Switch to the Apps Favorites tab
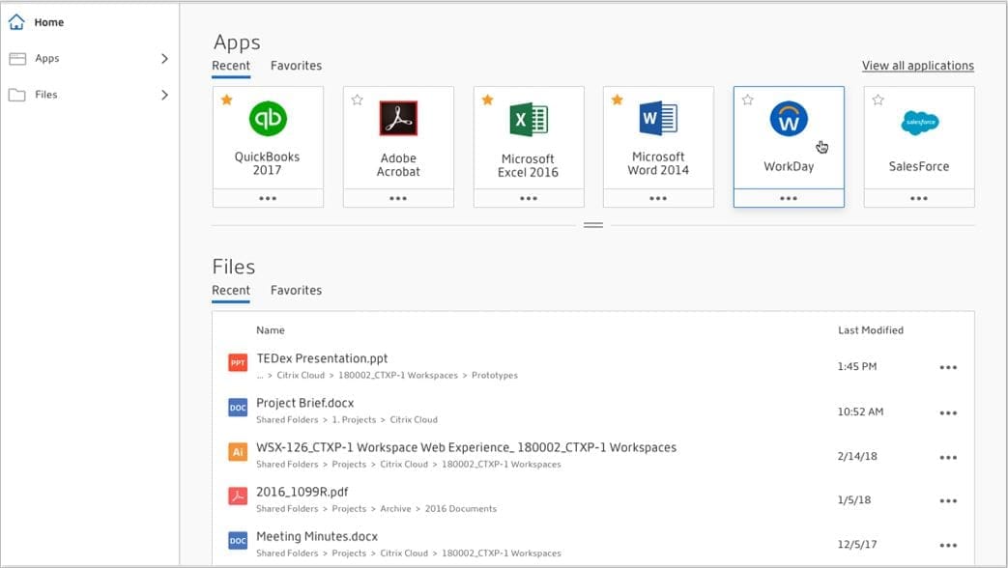 [x=296, y=66]
